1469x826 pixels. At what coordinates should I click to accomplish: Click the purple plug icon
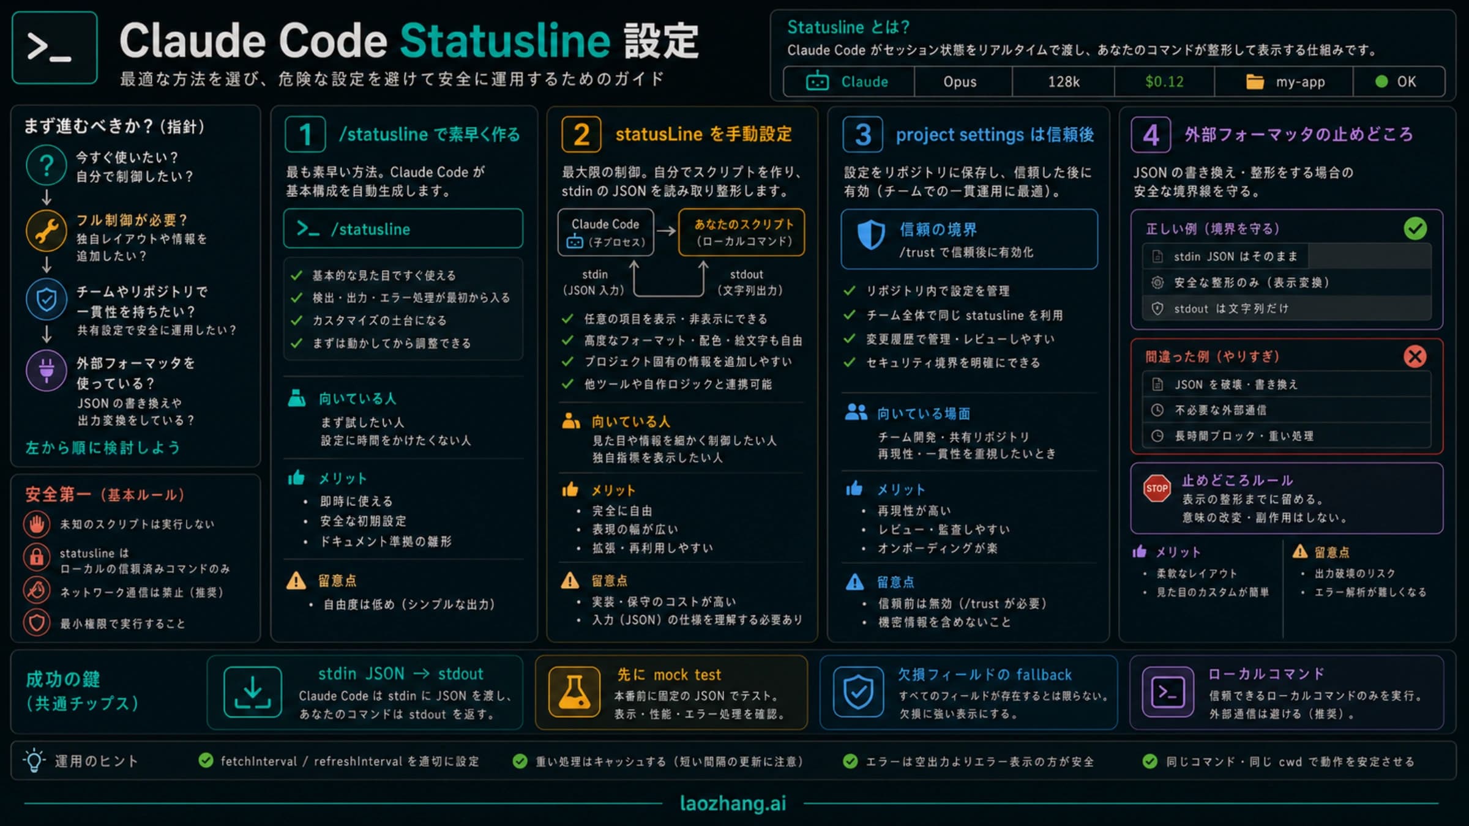(x=47, y=370)
